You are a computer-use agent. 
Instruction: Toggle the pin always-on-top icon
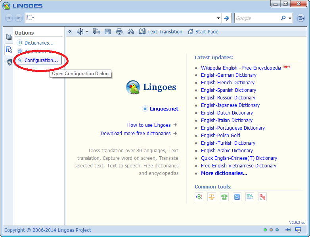(x=288, y=230)
